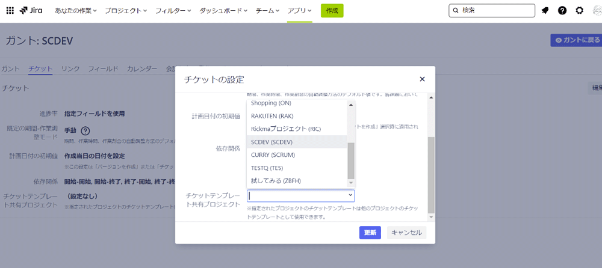
Task: Switch to the チケット tab
Action: [40, 69]
